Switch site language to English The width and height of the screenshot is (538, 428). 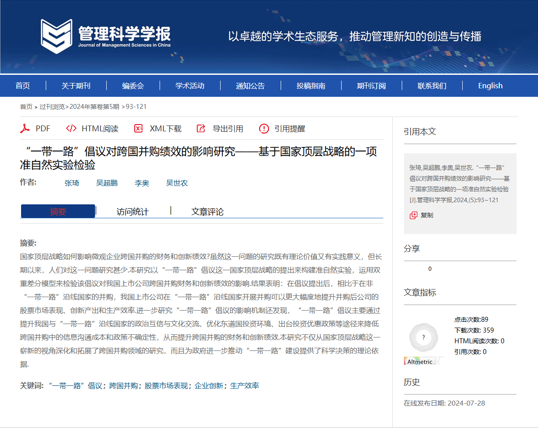[490, 86]
